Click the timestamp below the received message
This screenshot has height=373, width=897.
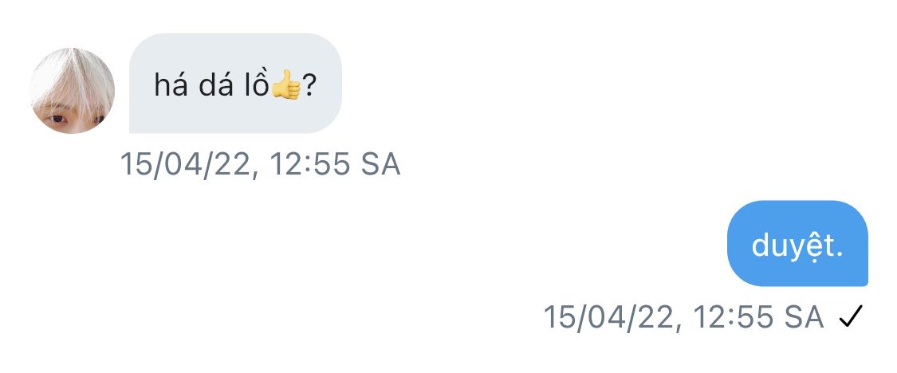coord(260,164)
